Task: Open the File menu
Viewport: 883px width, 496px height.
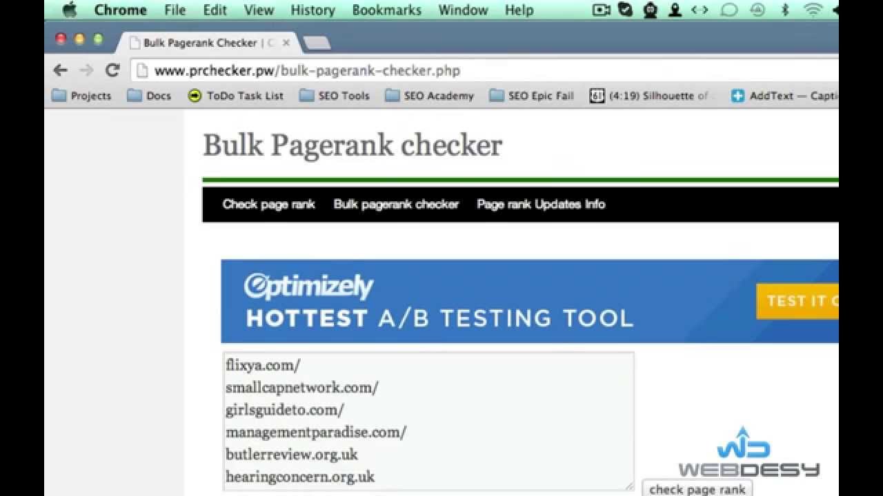Action: [175, 10]
